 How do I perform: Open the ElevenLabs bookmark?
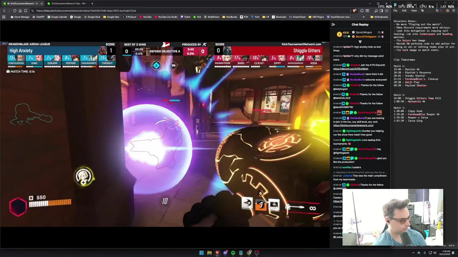pos(279,17)
